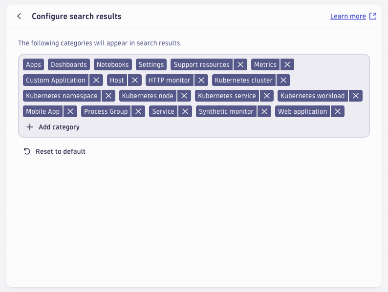
Task: Remove the Kubernetes namespace category
Action: (108, 96)
